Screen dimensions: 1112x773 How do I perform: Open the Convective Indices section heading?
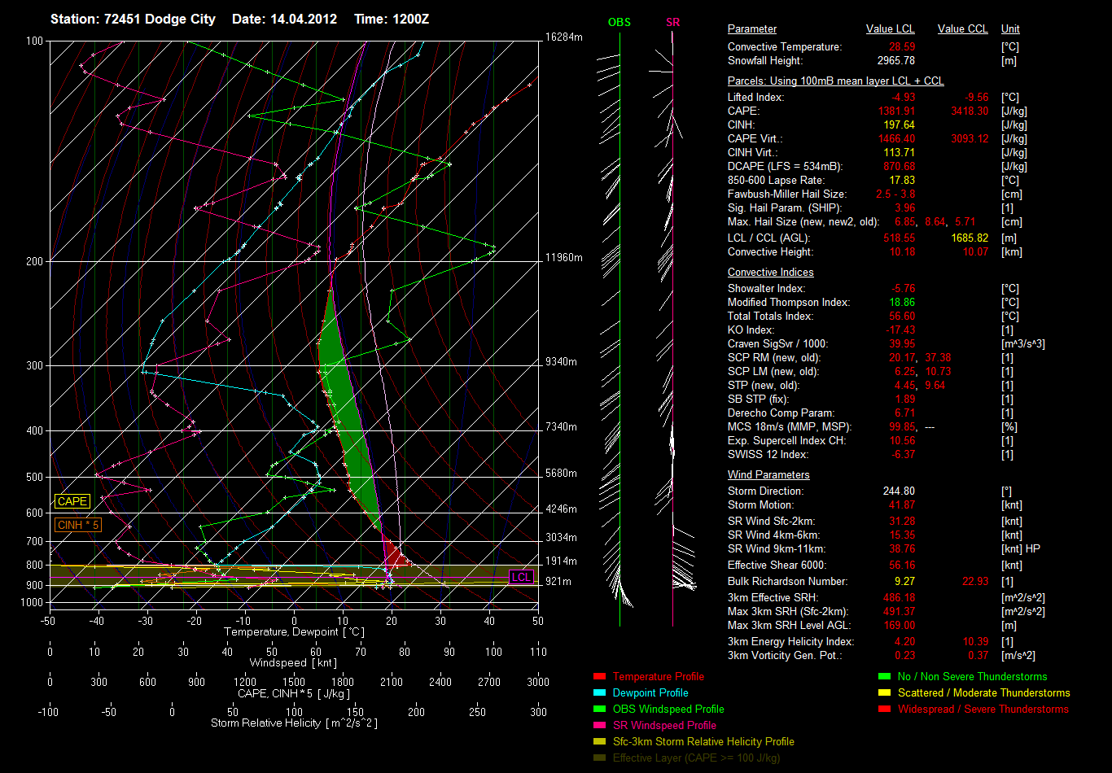[x=770, y=273]
